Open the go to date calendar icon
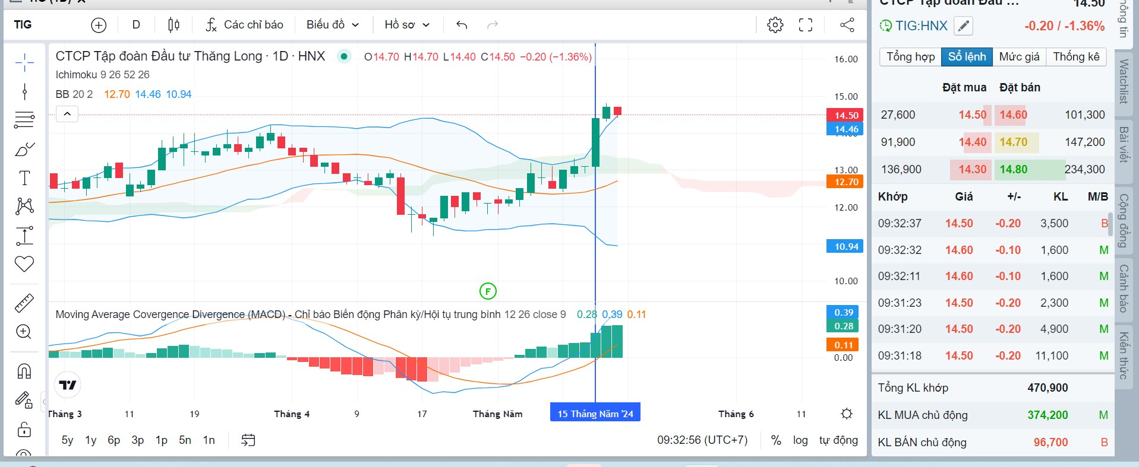 [248, 440]
